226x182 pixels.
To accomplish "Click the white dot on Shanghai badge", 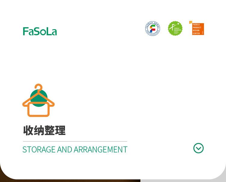I will (178, 24).
